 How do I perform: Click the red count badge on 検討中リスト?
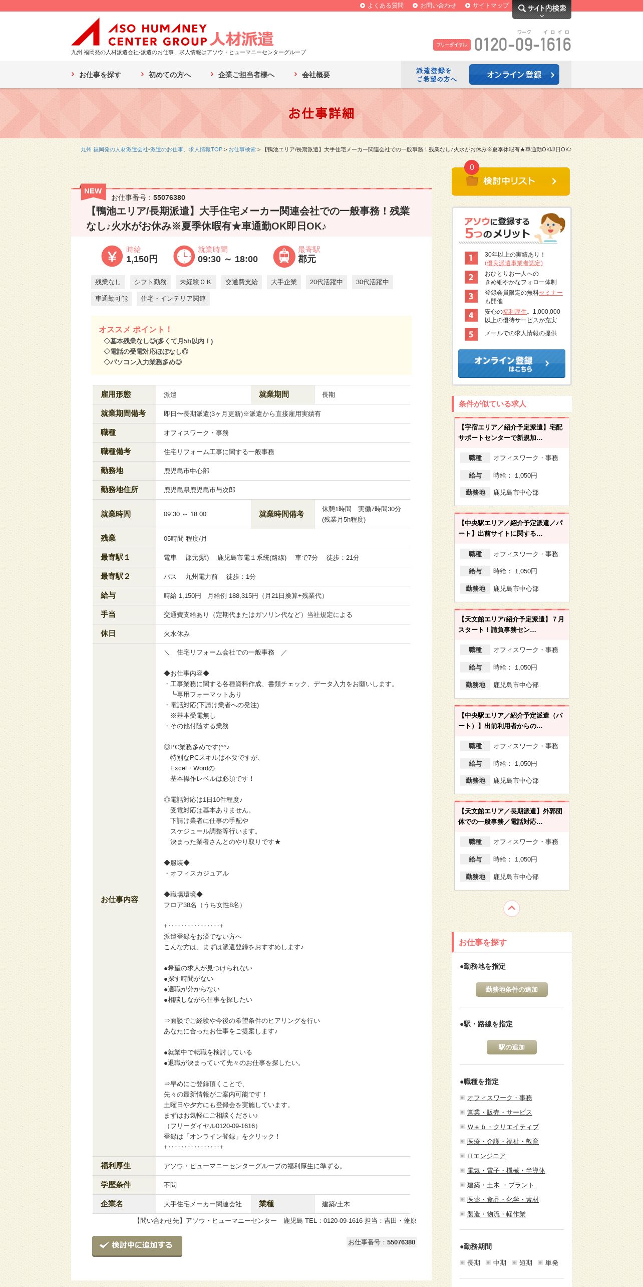pos(471,167)
